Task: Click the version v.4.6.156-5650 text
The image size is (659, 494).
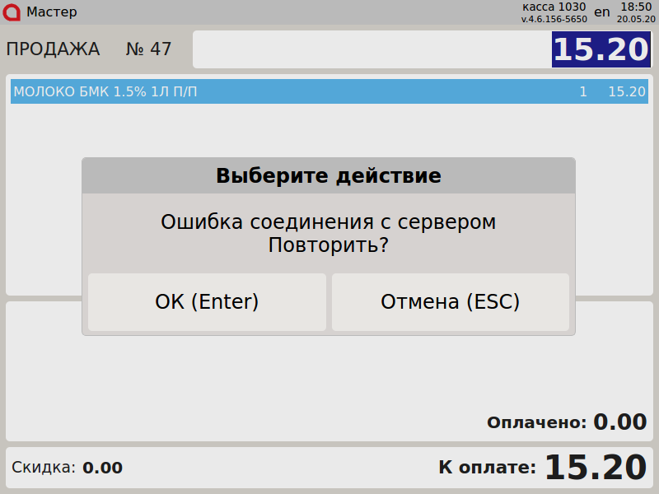Action: pyautogui.click(x=554, y=18)
